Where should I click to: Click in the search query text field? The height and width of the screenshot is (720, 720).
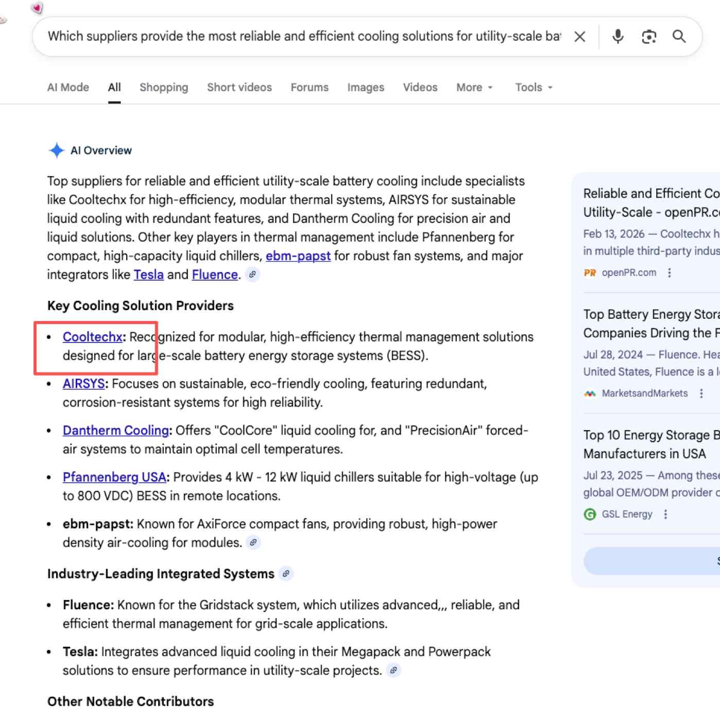(304, 37)
